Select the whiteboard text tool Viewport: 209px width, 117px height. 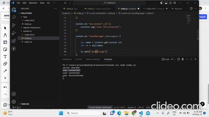coord(5,57)
